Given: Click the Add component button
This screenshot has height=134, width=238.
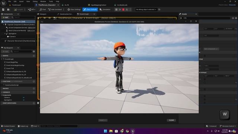Looking at the screenshot, I should pos(5,17).
